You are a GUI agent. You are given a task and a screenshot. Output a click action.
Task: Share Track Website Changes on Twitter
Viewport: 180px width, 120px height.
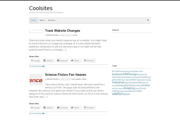pos(76,61)
